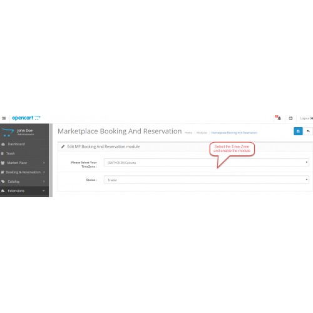The width and height of the screenshot is (313, 313).
Task: Open the notifications bell icon
Action: [279, 118]
